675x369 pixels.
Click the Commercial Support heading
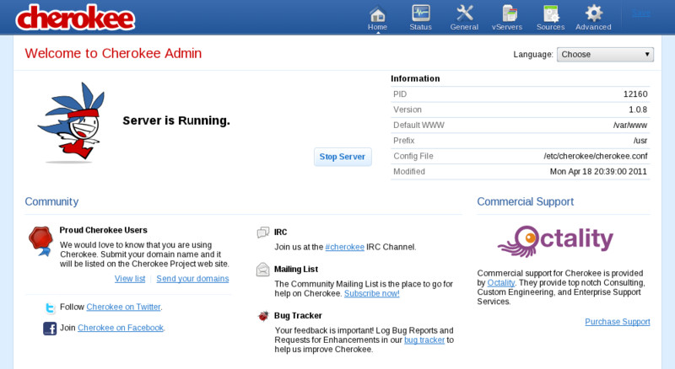coord(525,201)
